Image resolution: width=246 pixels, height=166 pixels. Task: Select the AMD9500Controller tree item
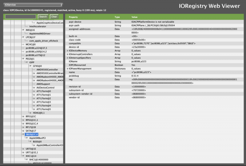click(x=47, y=70)
